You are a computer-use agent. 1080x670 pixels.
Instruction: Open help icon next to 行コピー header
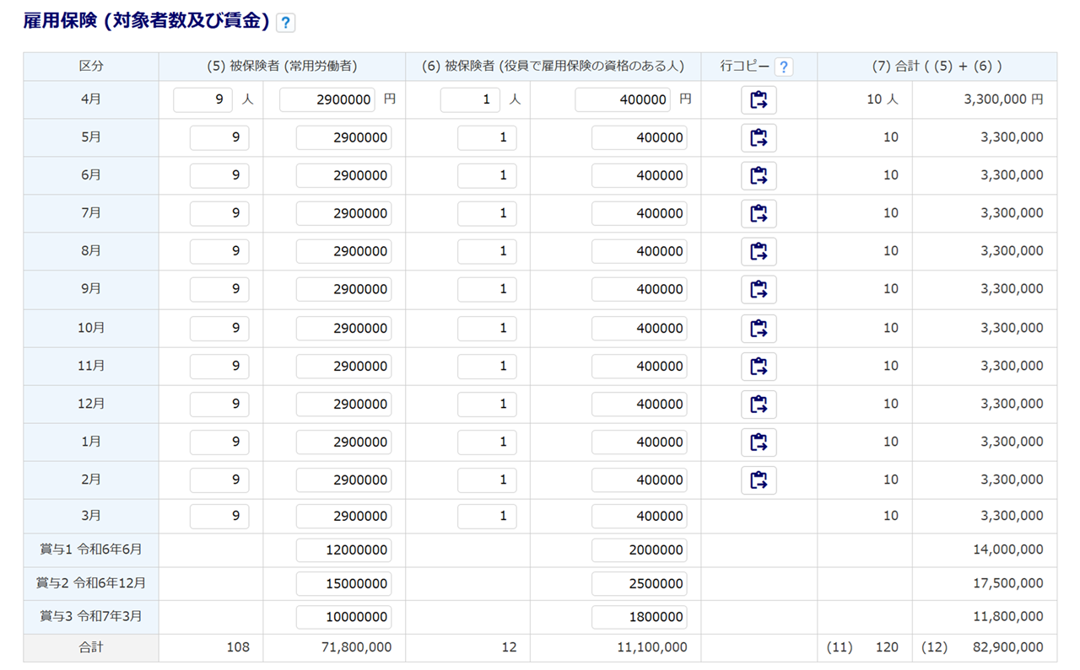coord(784,67)
